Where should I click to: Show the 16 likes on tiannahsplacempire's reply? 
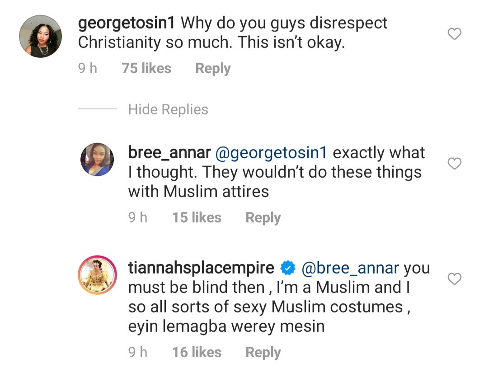(197, 353)
